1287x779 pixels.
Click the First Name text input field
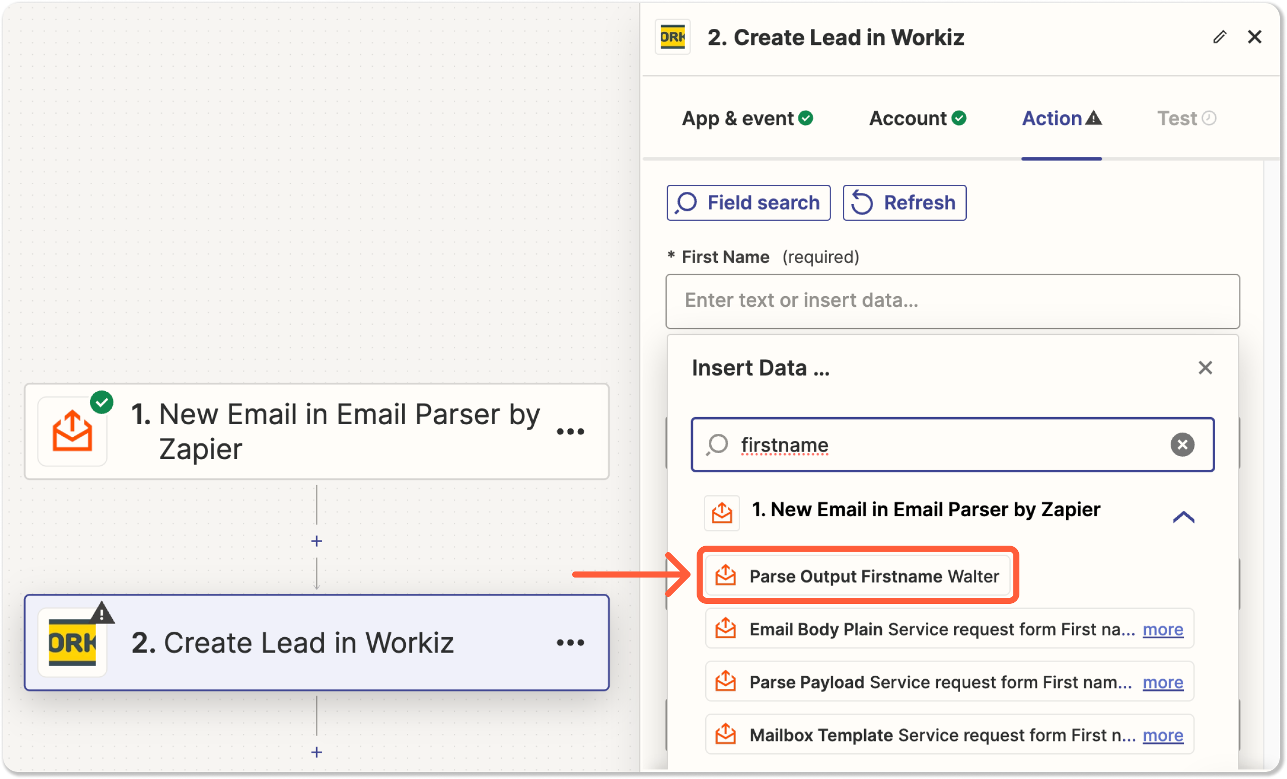[x=952, y=301]
